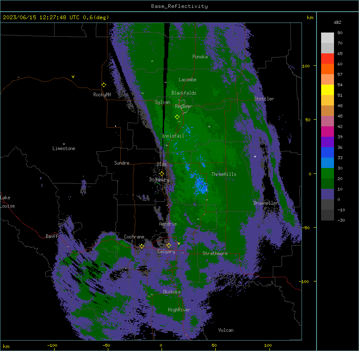Image resolution: width=359 pixels, height=351 pixels.
Task: Click the RockyMH label
Action: click(x=102, y=95)
